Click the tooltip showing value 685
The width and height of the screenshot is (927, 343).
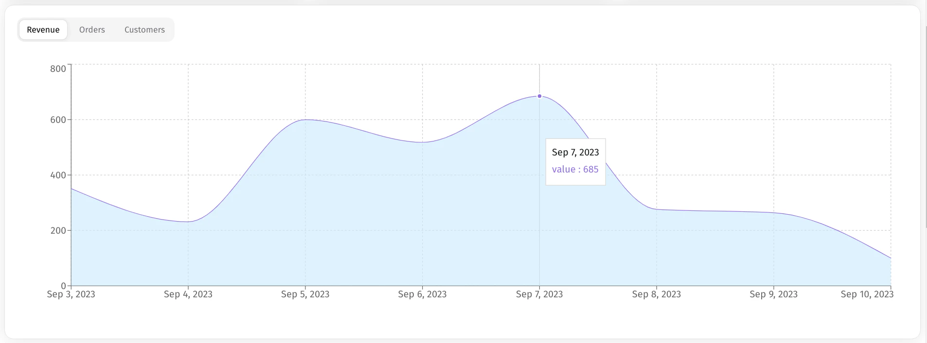575,161
